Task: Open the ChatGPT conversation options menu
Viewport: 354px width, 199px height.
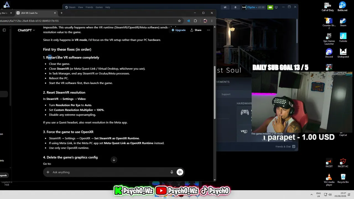Action: 209,30
